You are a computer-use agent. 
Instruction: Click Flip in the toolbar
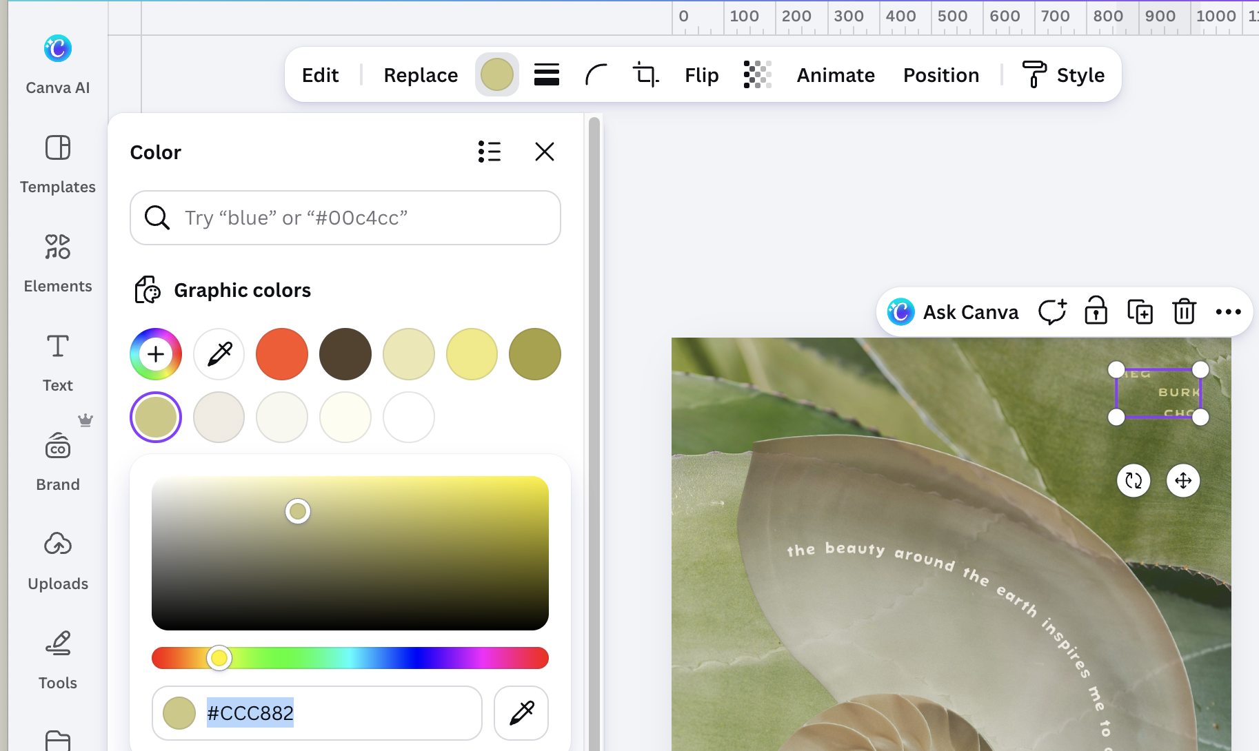(702, 74)
